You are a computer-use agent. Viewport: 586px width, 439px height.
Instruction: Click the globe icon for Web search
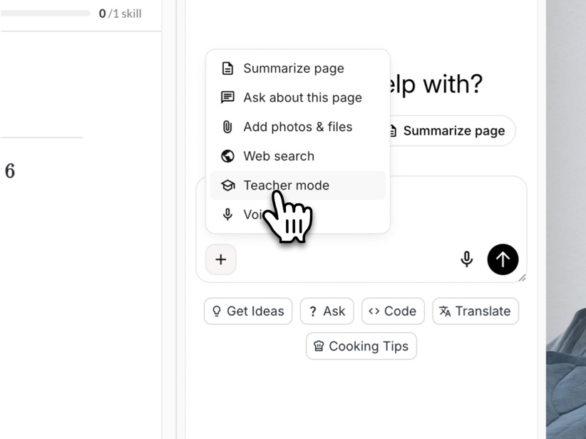pos(227,156)
